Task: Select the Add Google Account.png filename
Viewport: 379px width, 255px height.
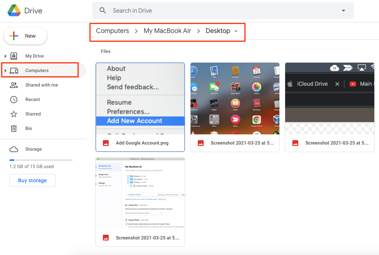Action: point(142,143)
